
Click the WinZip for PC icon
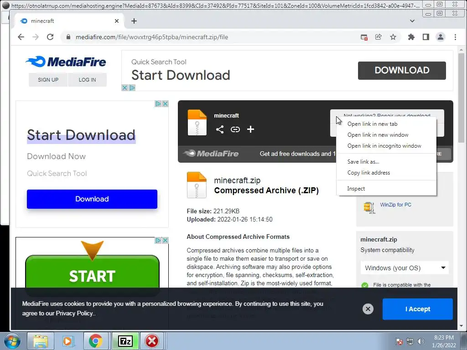369,207
